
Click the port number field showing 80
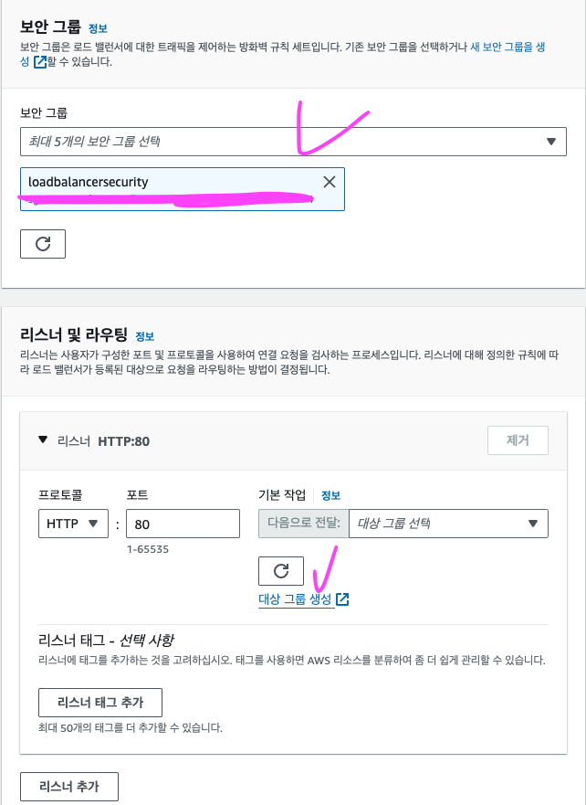[x=183, y=524]
